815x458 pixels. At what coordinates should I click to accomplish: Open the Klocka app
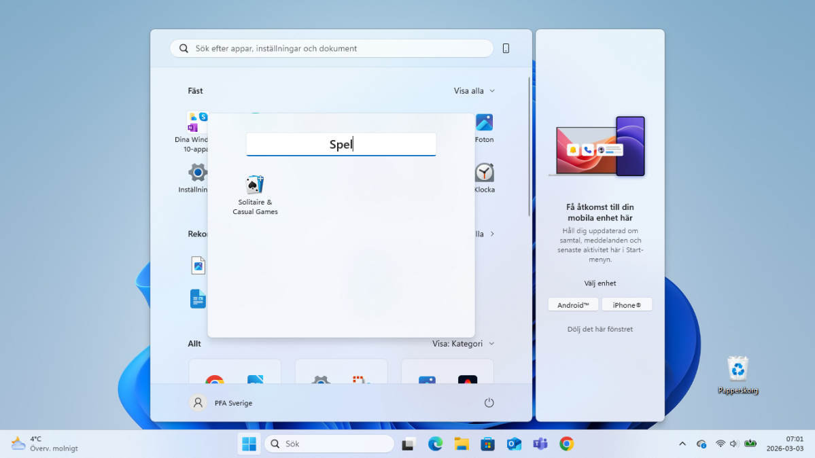pyautogui.click(x=484, y=178)
